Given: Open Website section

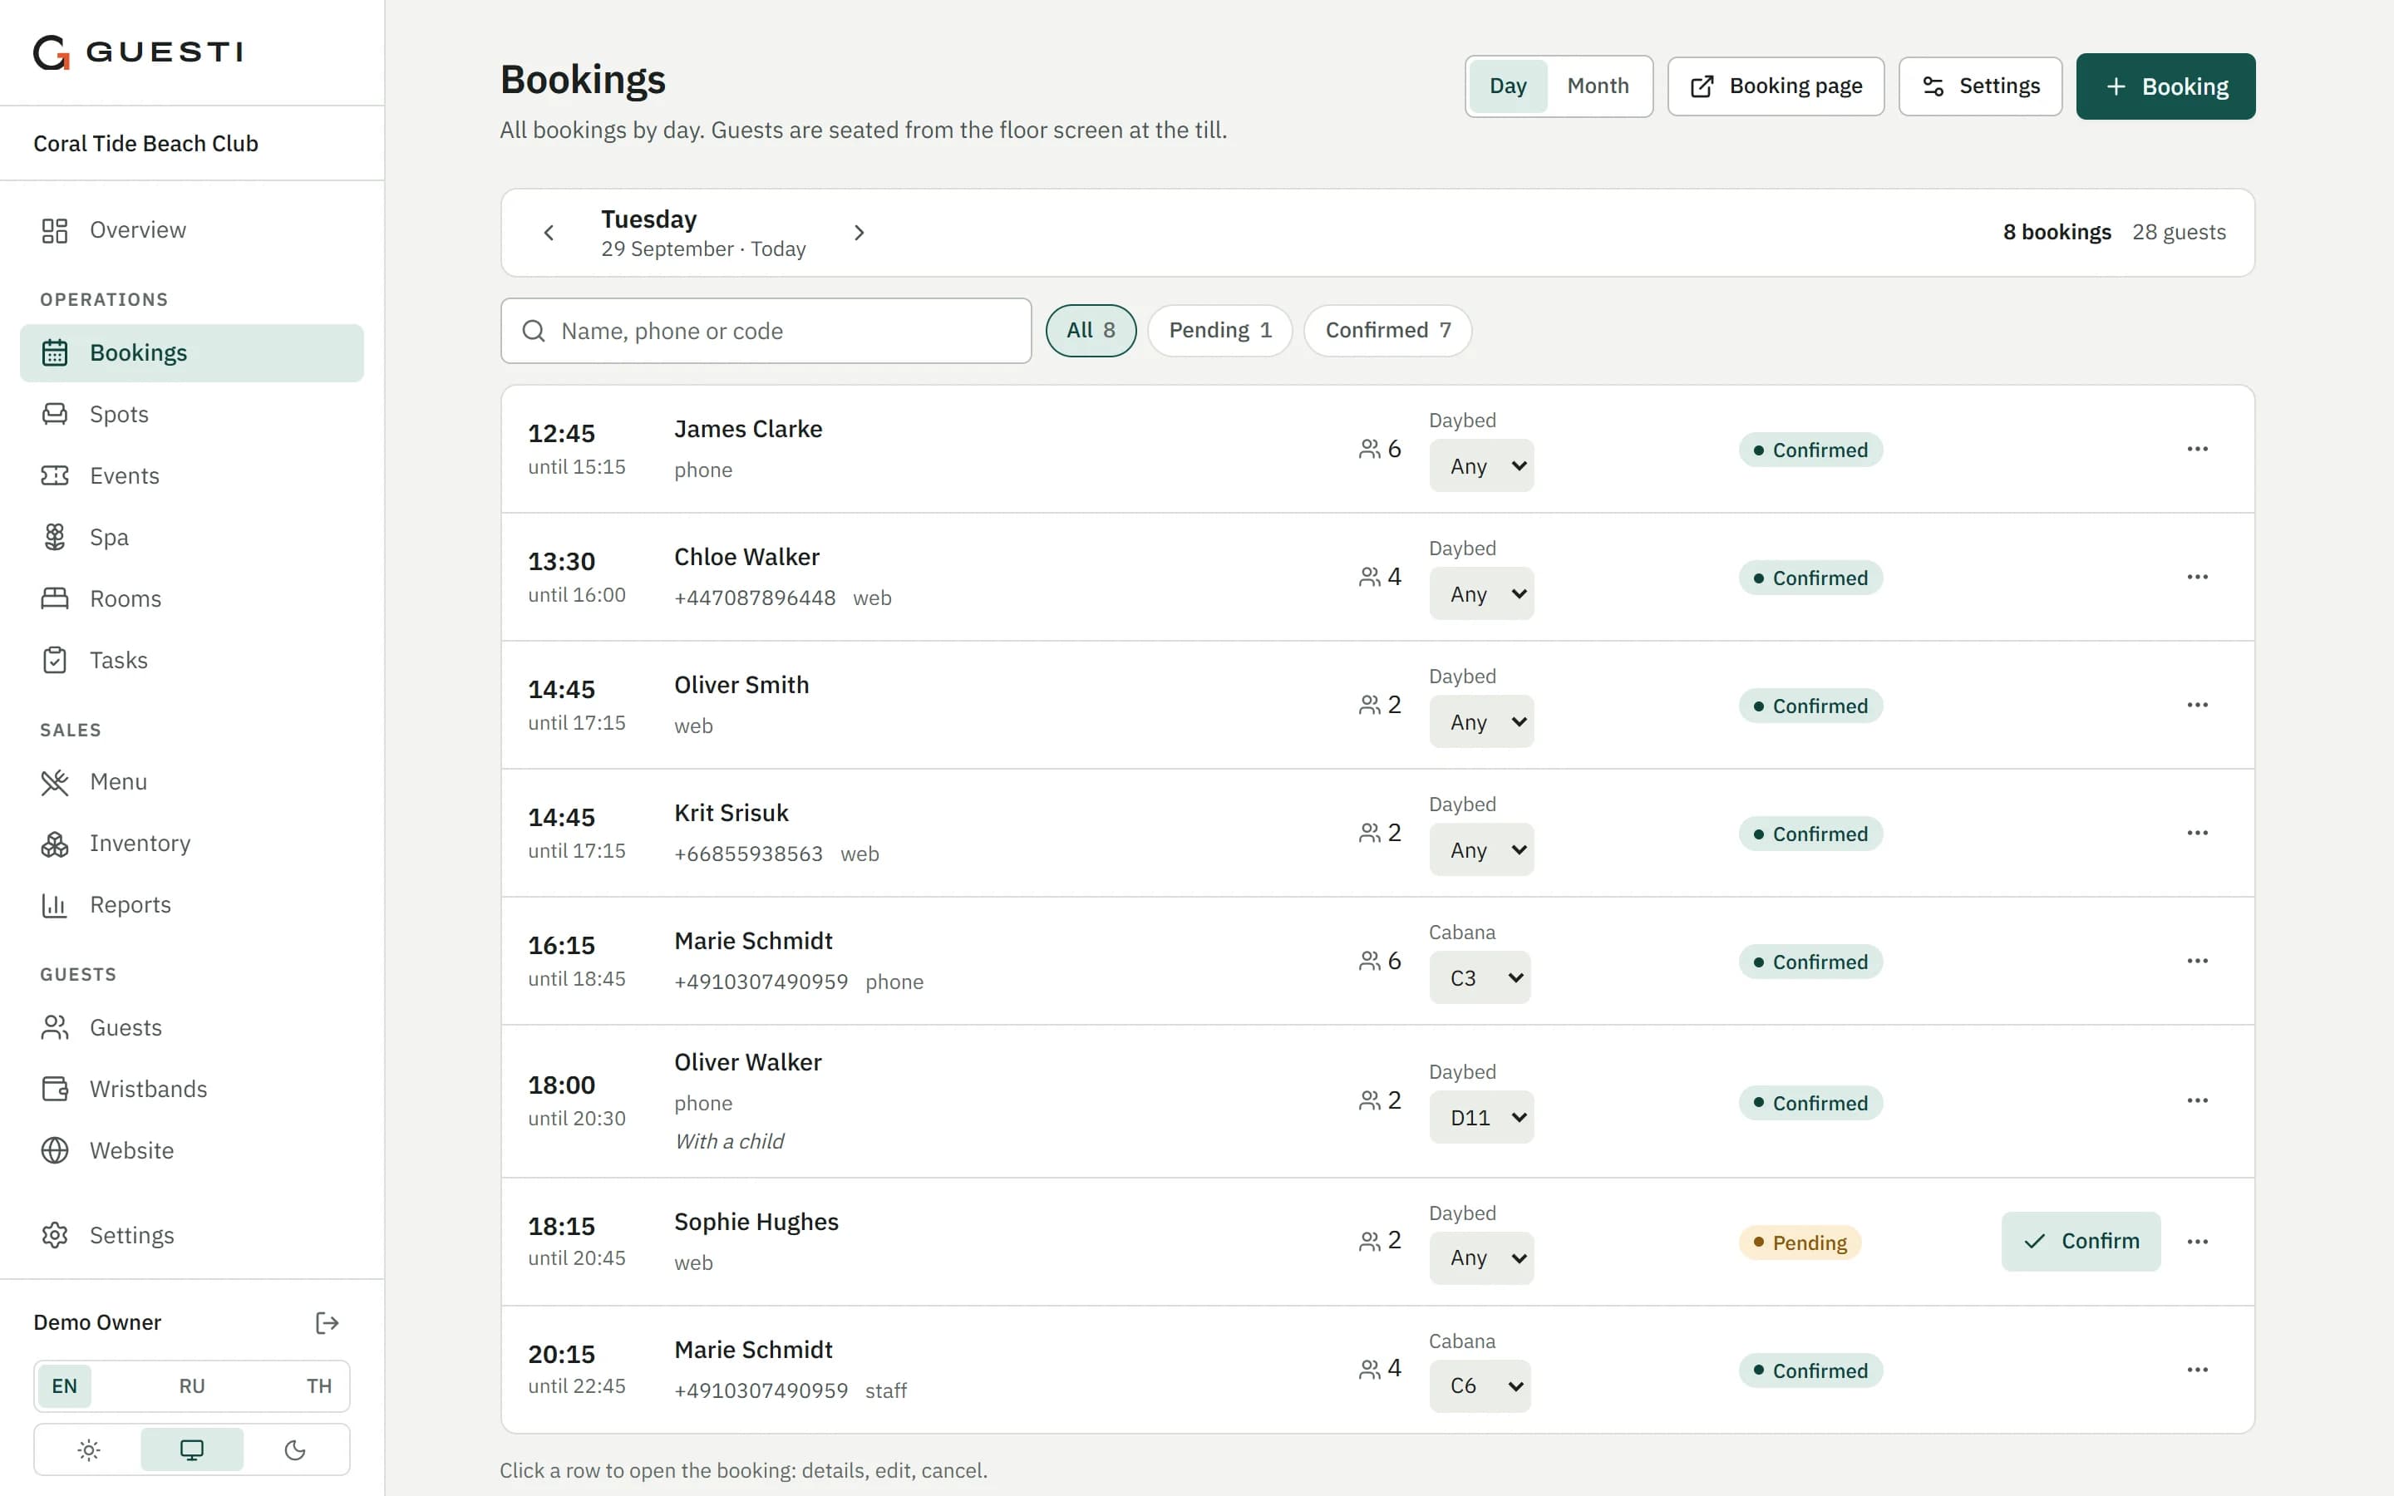Looking at the screenshot, I should (x=192, y=1149).
